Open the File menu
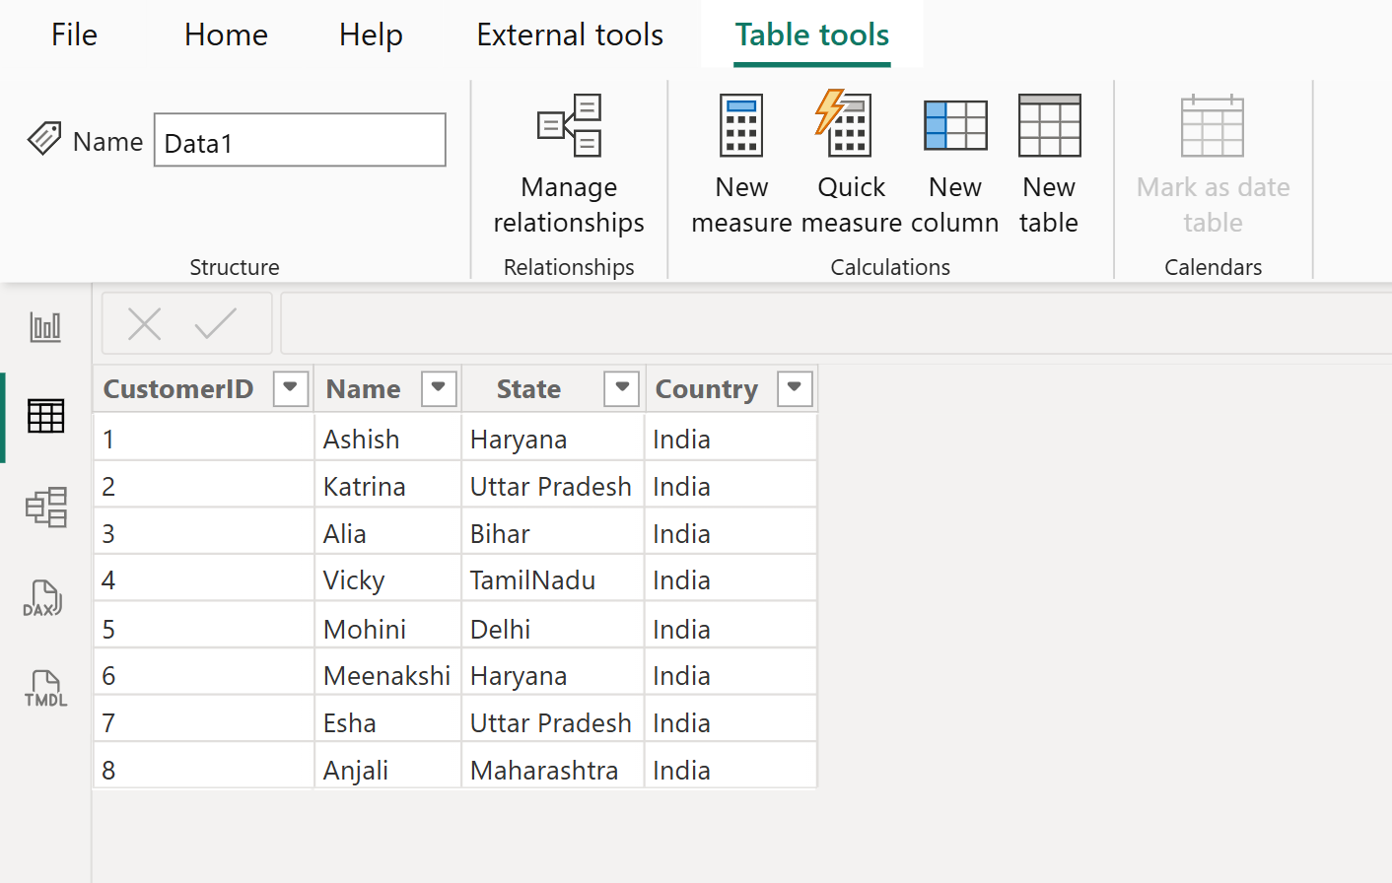Viewport: 1392px width, 883px height. [73, 34]
